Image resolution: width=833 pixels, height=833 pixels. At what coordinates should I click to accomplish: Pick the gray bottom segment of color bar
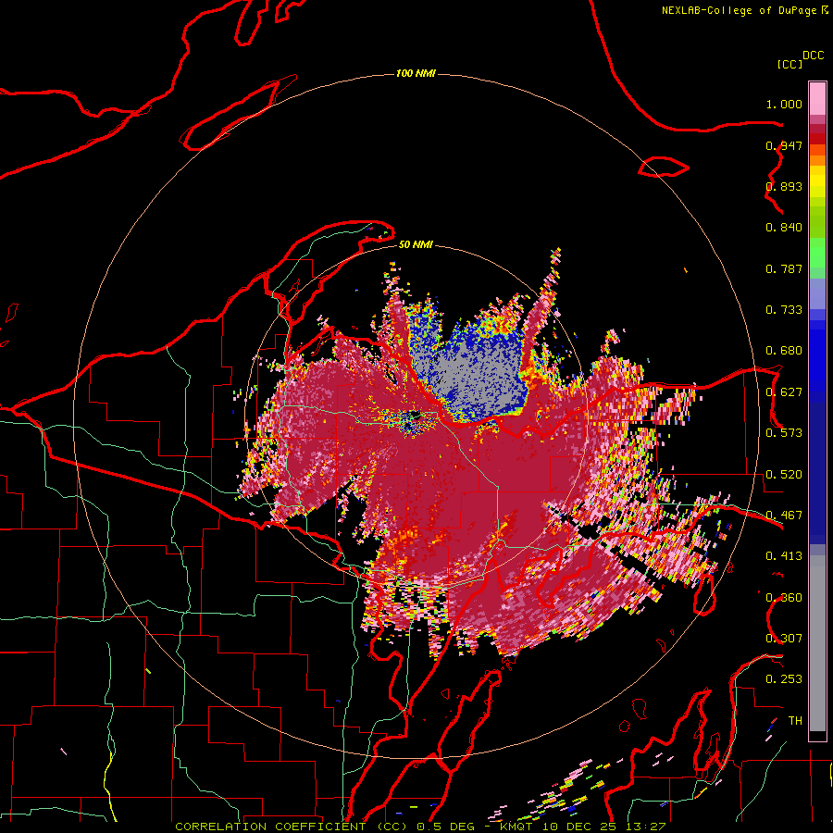[817, 643]
